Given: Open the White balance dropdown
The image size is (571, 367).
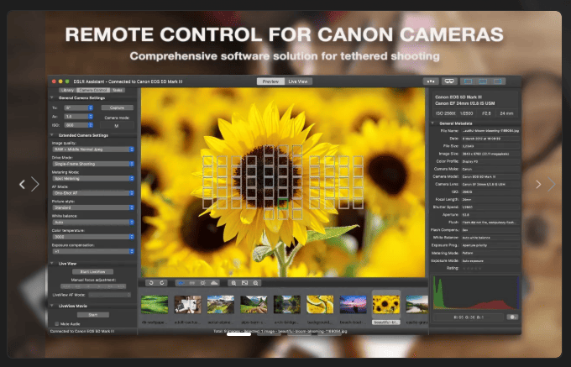Looking at the screenshot, I should pos(93,222).
